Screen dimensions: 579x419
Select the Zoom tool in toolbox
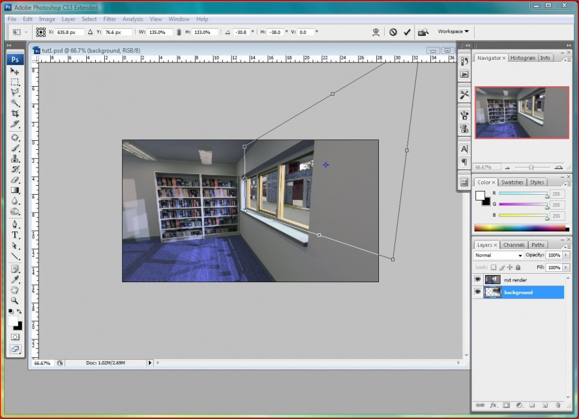pyautogui.click(x=15, y=300)
